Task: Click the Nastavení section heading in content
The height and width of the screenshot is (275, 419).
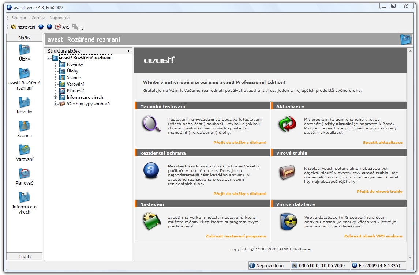Action: [x=152, y=204]
